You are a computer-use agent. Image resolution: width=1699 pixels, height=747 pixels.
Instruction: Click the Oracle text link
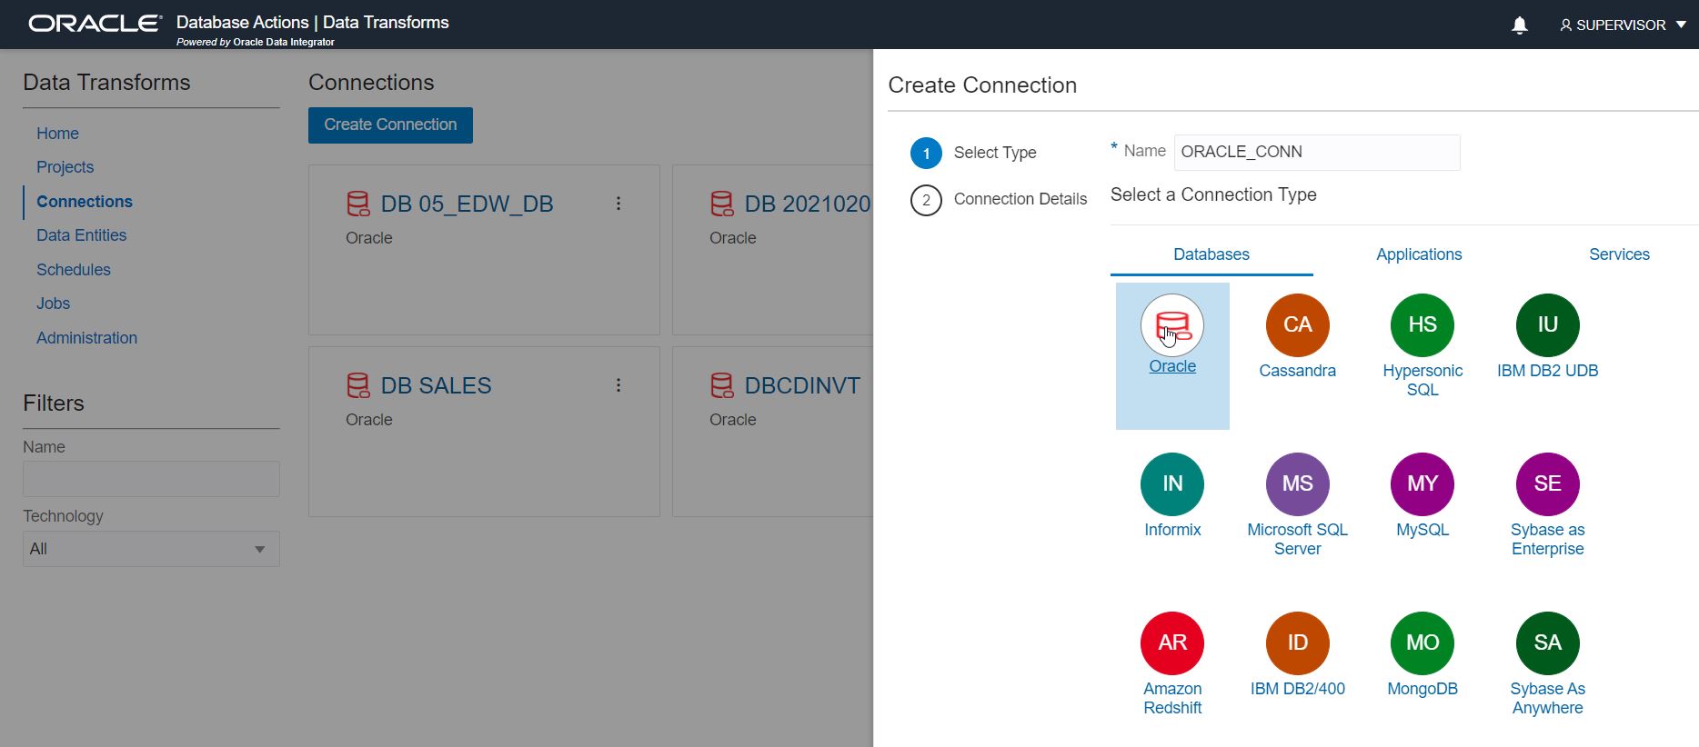pyautogui.click(x=1172, y=366)
